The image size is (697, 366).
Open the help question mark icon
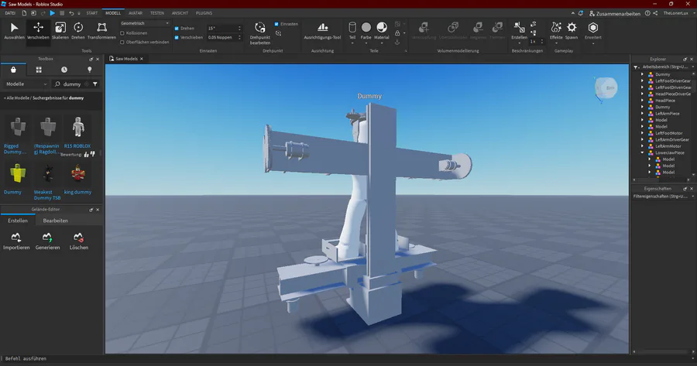click(647, 13)
